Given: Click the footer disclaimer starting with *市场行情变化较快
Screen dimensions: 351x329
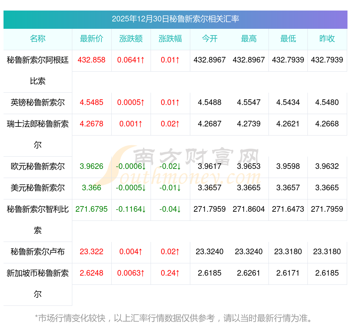Looking at the screenshot, I should [174, 318].
